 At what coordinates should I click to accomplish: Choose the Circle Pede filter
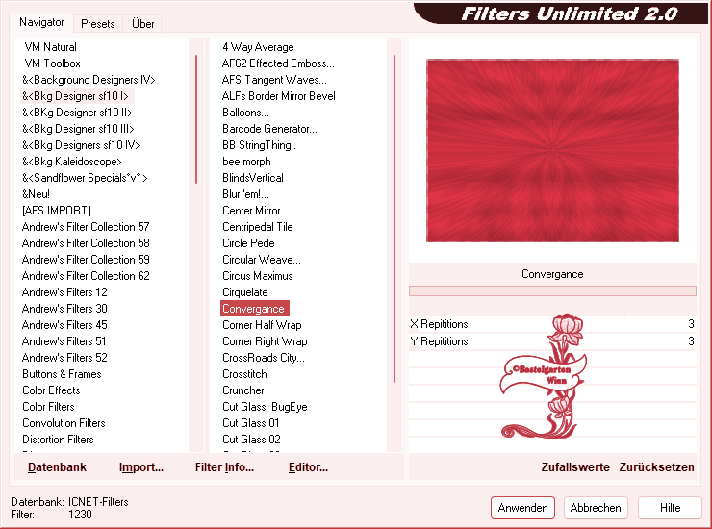(x=248, y=243)
